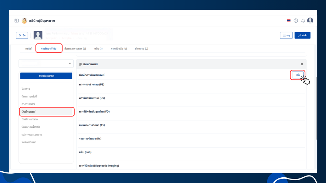
Task: Open the คนไข้ tab
Action: point(28,48)
